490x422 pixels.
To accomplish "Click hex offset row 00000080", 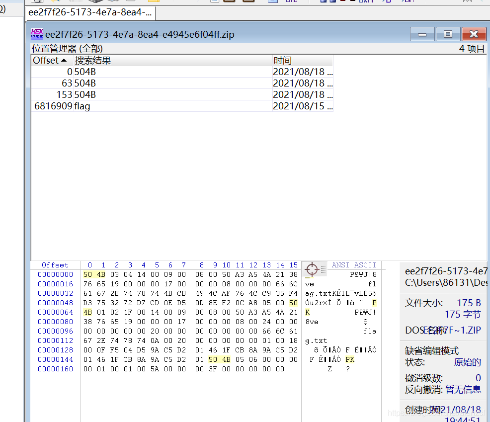I will point(55,322).
